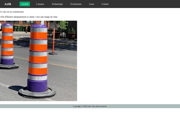Go to the À propos page
Image resolution: width=180 pixels, height=135 pixels.
[x=40, y=4]
